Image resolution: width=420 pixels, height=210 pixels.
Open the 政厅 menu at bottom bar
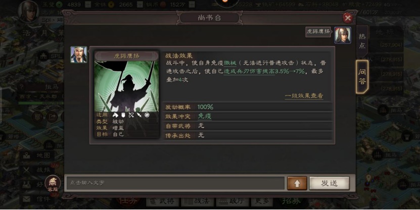232,201
